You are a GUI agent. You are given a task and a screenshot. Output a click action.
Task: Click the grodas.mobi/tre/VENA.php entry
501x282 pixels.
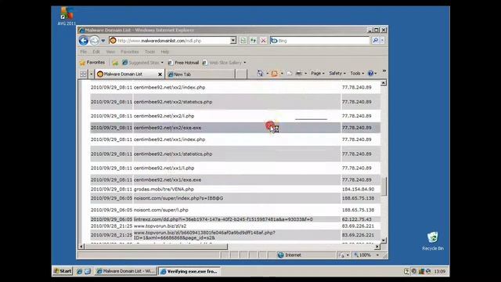[164, 189]
